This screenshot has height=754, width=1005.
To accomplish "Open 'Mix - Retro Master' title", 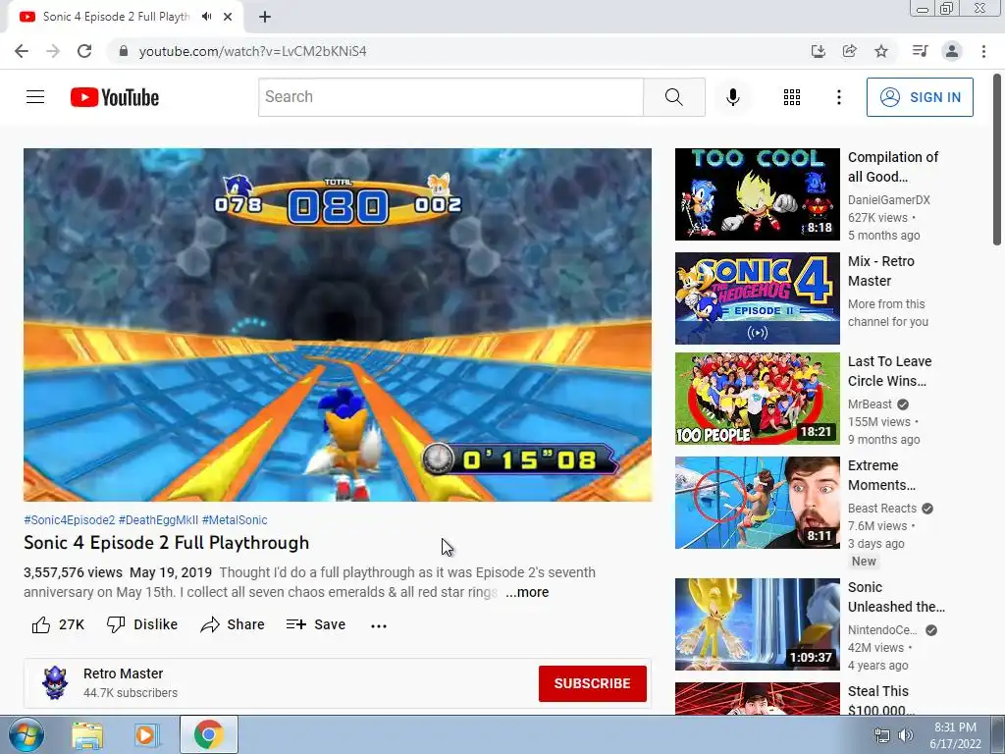I will click(880, 271).
